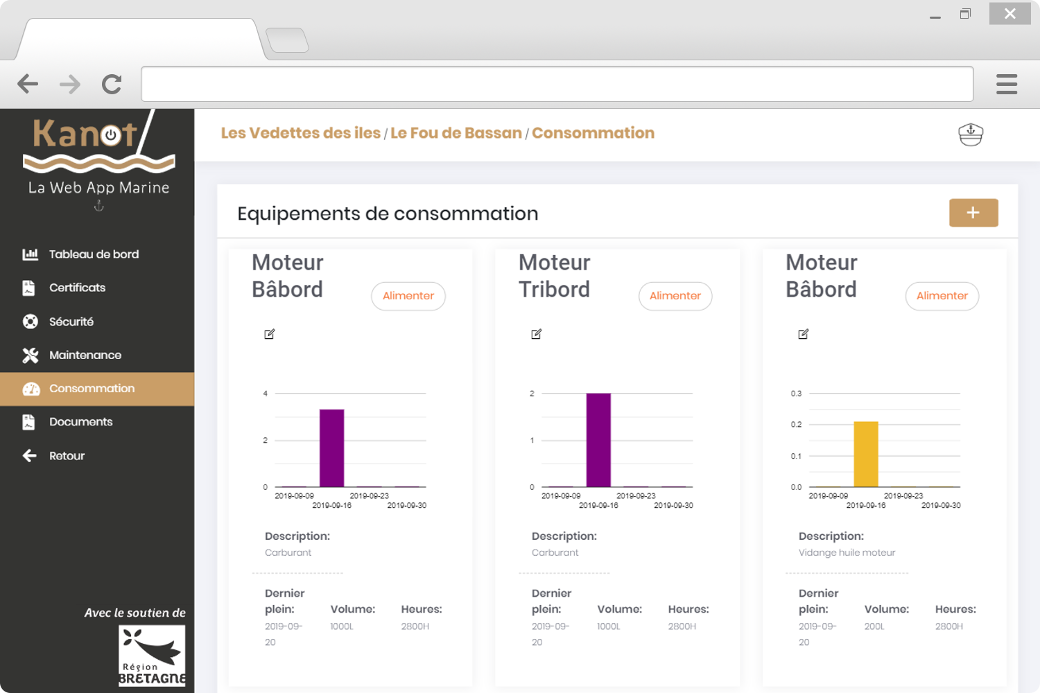Click the Maintenance tools icon
This screenshot has height=693, width=1040.
click(30, 356)
